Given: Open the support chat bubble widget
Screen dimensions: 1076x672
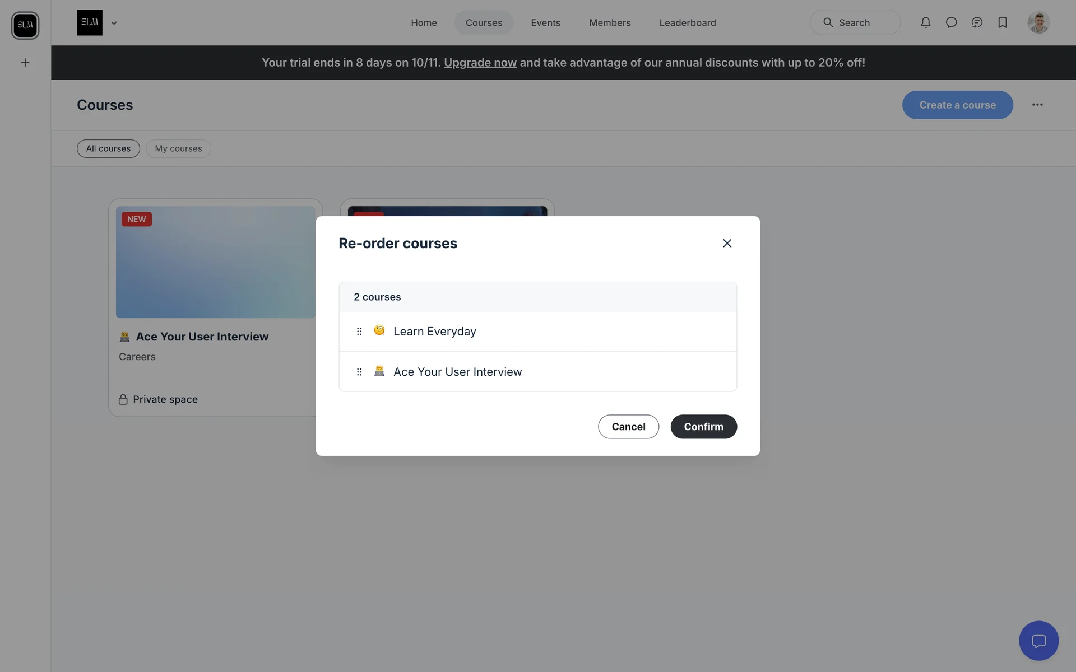Looking at the screenshot, I should click(1038, 641).
